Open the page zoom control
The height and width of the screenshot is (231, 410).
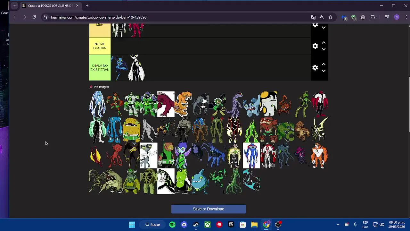tap(322, 17)
